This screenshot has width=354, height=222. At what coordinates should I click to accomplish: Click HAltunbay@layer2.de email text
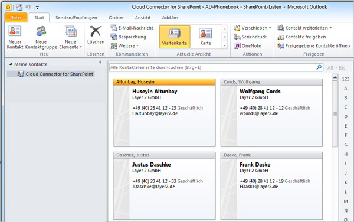click(155, 113)
